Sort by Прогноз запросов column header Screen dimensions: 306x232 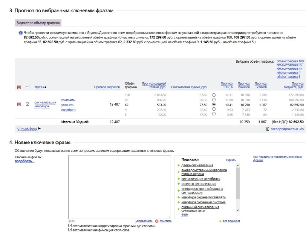[x=107, y=87]
